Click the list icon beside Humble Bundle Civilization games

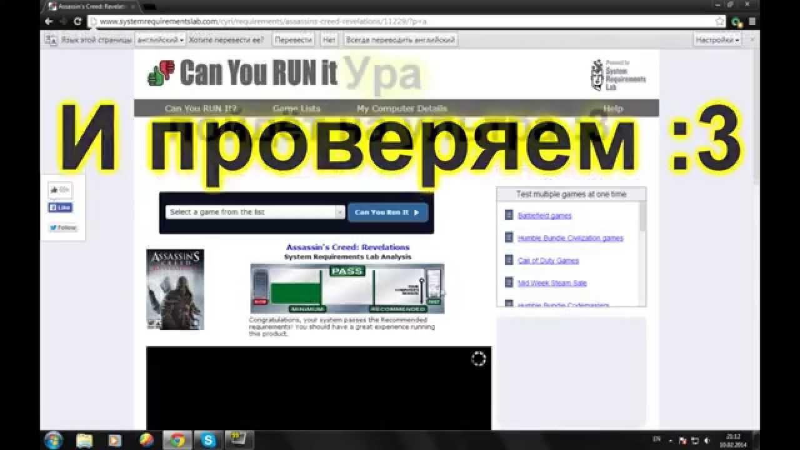509,238
